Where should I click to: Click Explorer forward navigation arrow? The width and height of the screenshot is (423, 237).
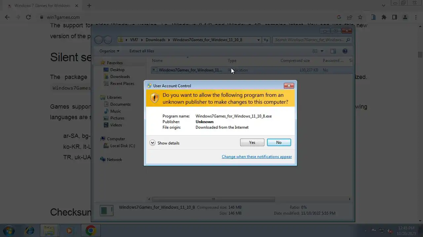[108, 40]
